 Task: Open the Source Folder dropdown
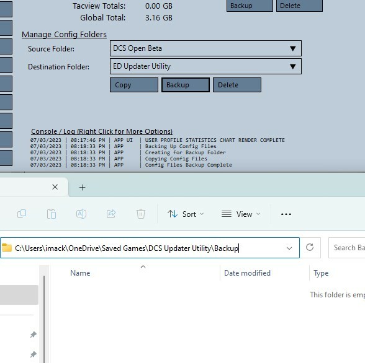point(205,48)
